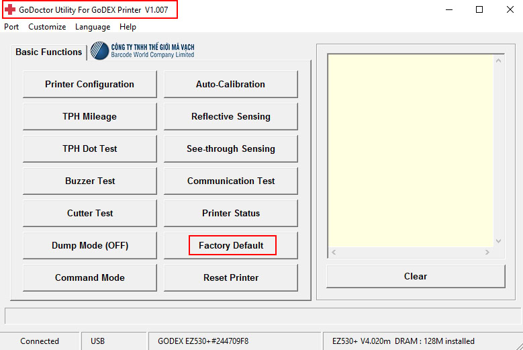Viewport: 523px width, 350px height.
Task: Click the output area scroll right arrow
Action: (x=487, y=252)
